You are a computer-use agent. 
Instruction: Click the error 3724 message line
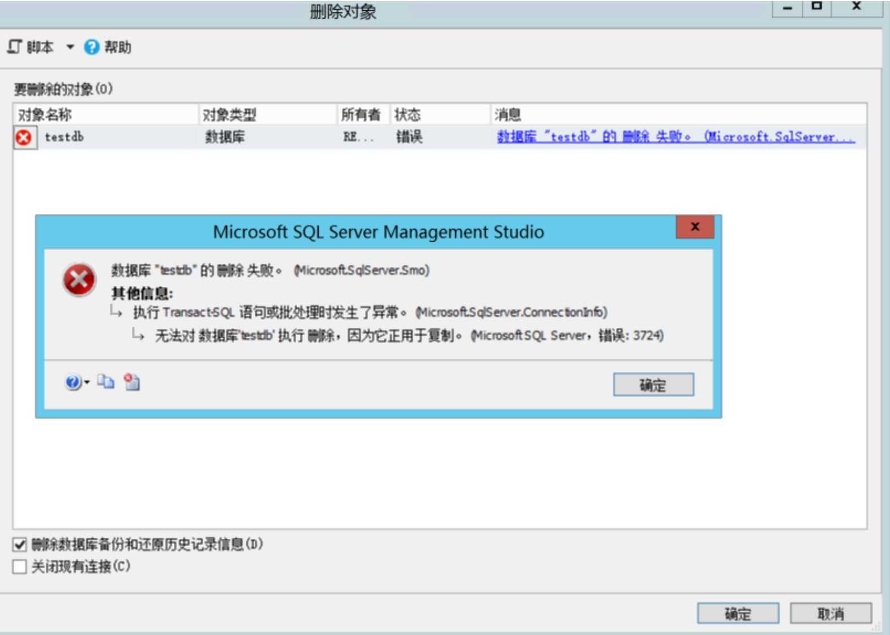pyautogui.click(x=409, y=336)
